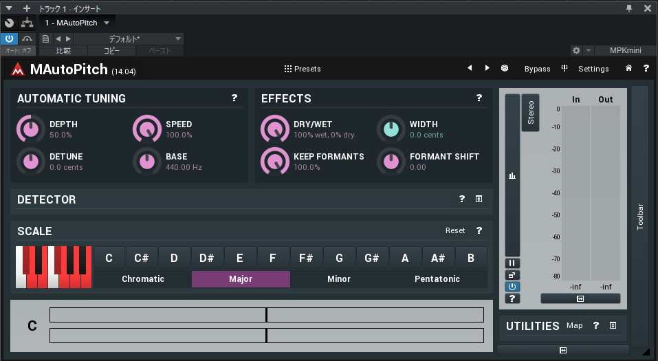The width and height of the screenshot is (658, 361).
Task: Toggle note E in scale
Action: [x=239, y=258]
